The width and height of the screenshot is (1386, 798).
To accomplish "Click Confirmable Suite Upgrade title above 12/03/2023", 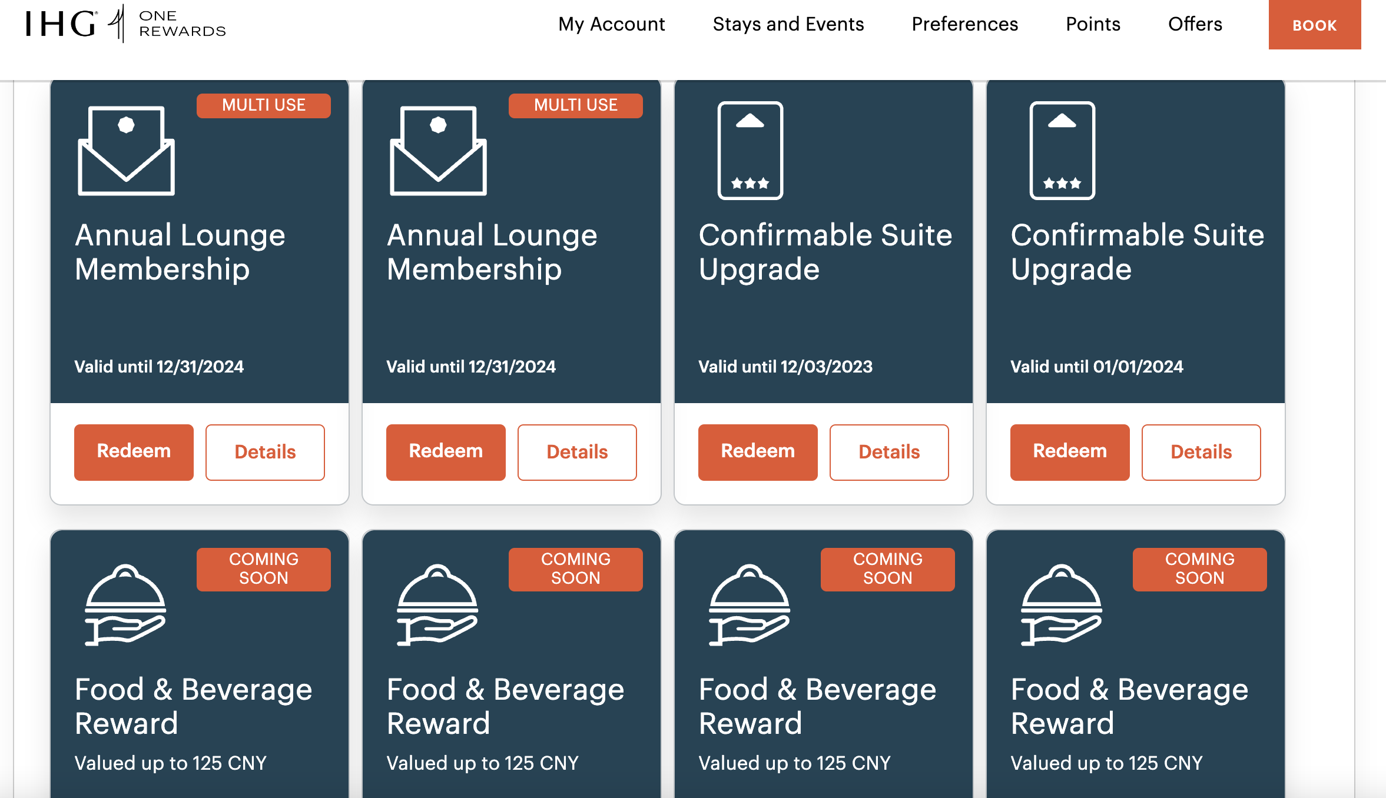I will coord(825,252).
